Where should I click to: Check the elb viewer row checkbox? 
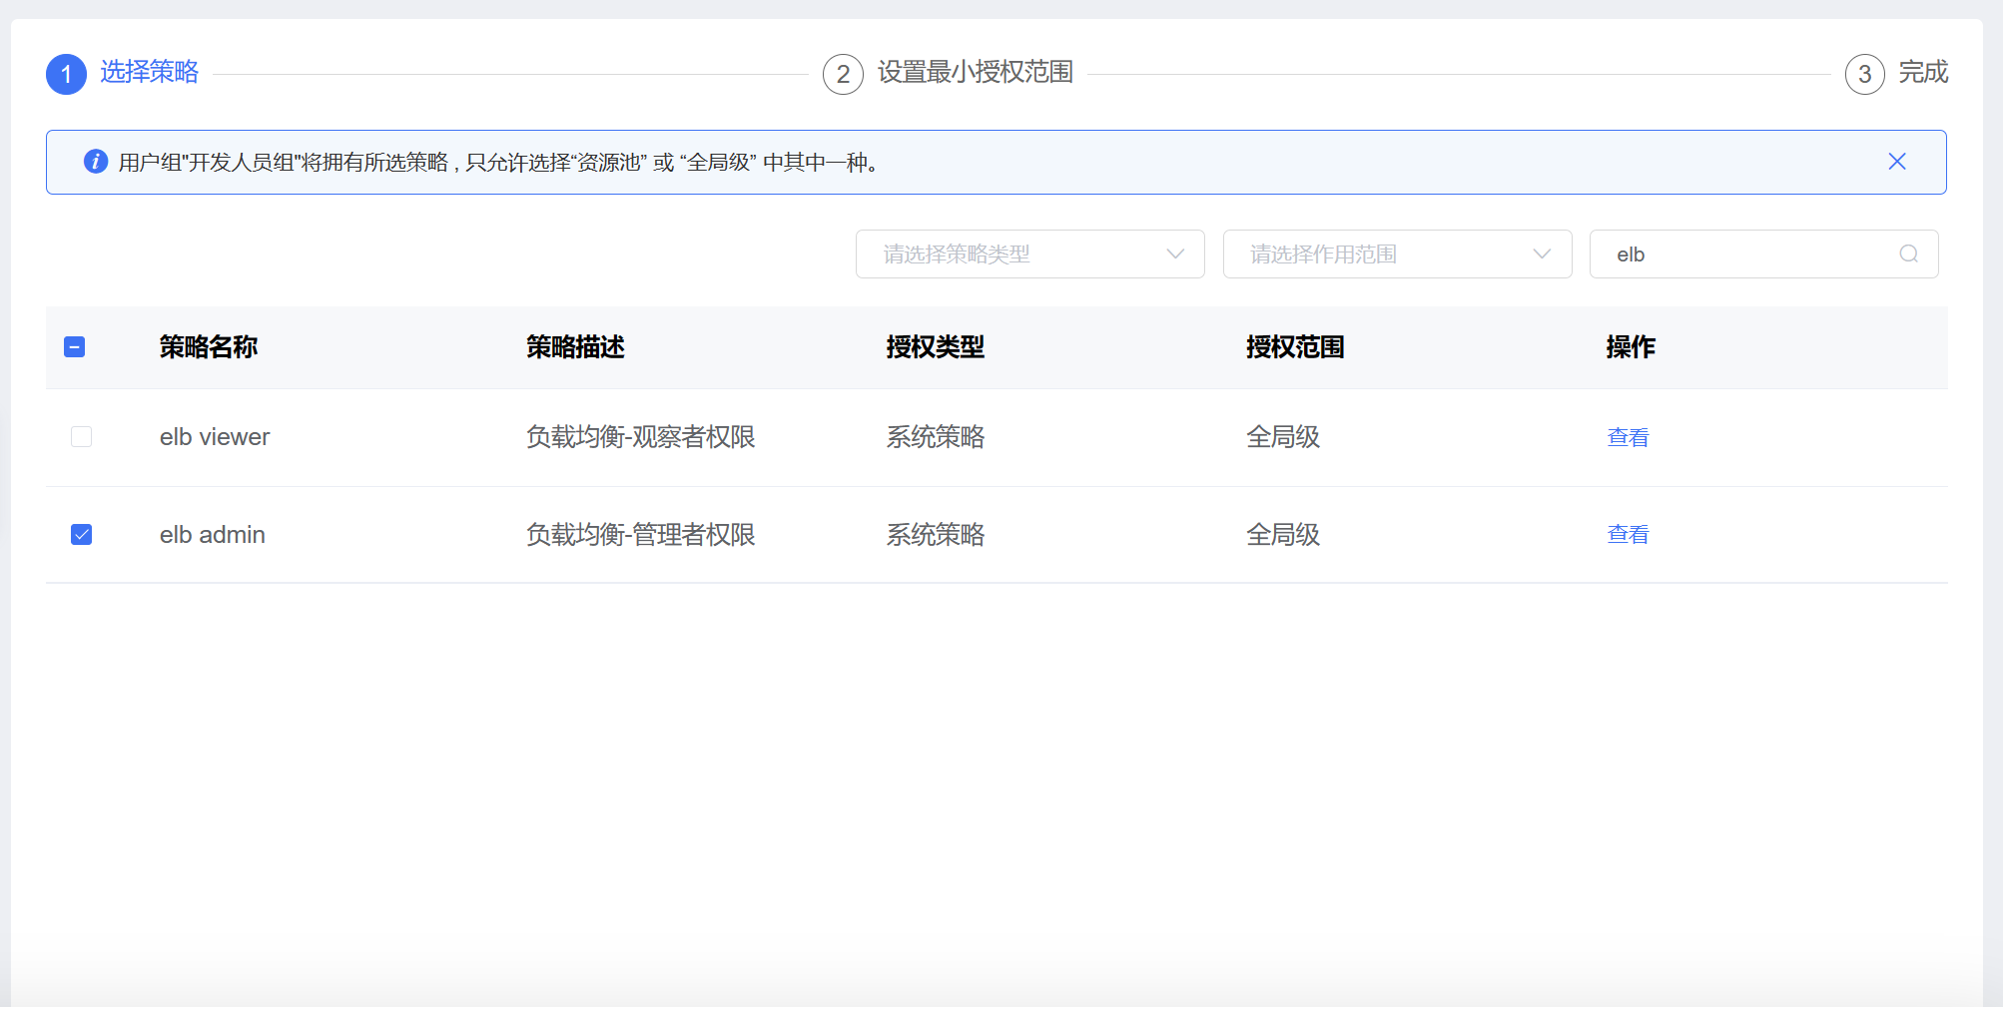click(82, 437)
